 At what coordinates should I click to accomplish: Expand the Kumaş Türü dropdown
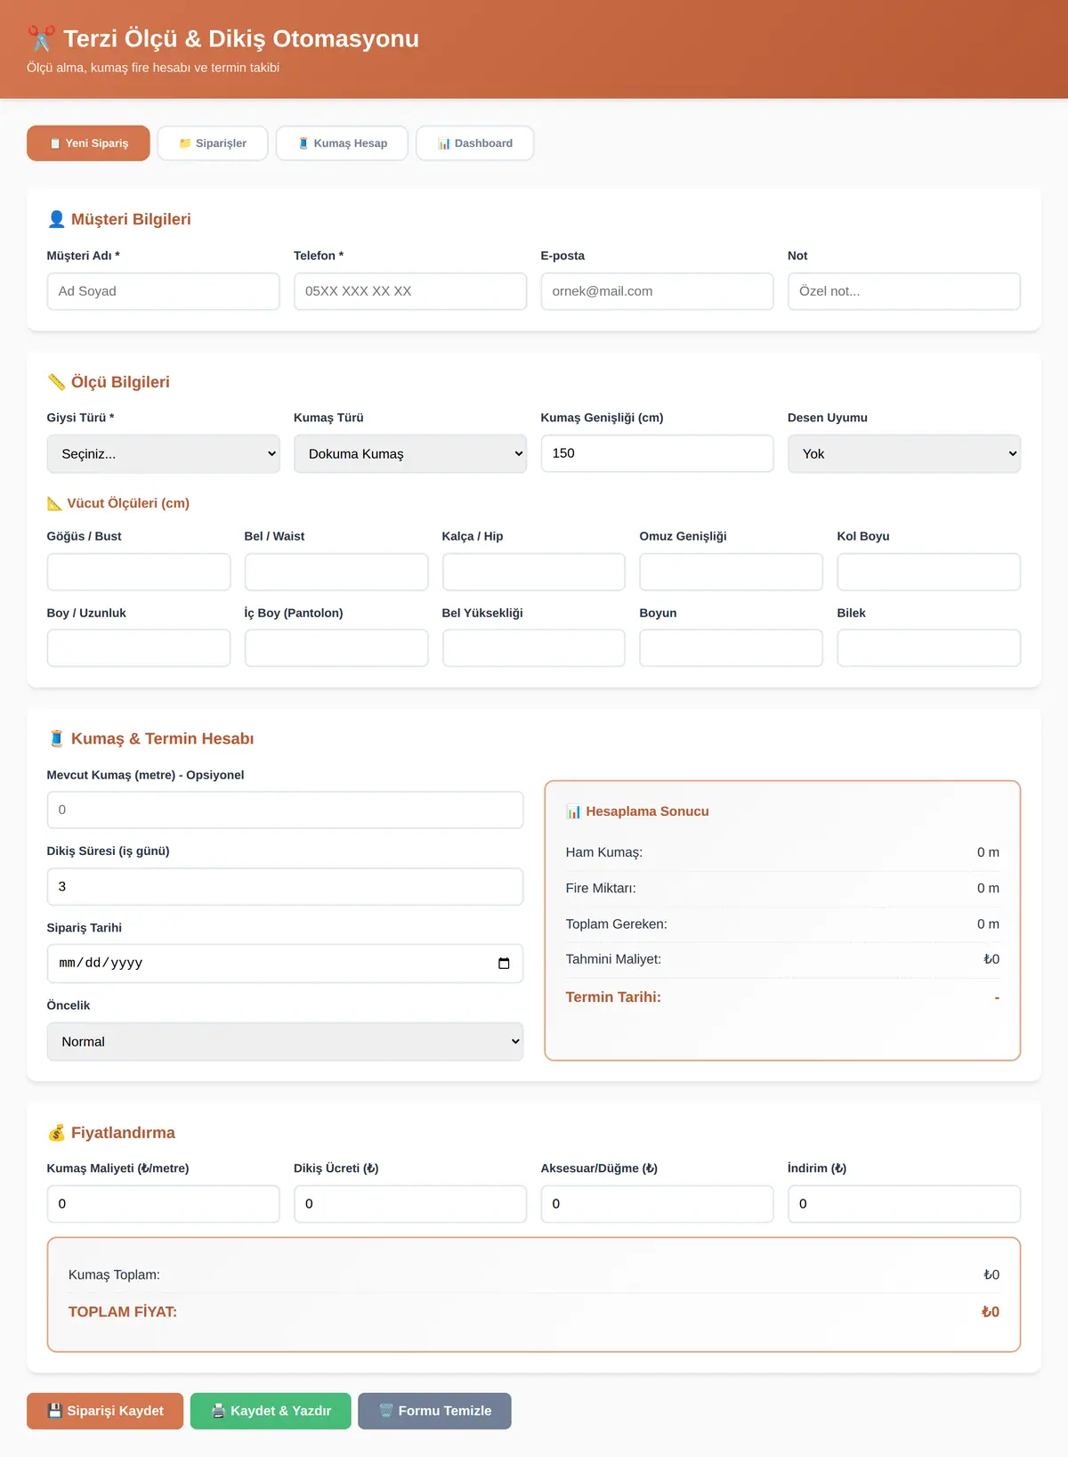pos(410,454)
